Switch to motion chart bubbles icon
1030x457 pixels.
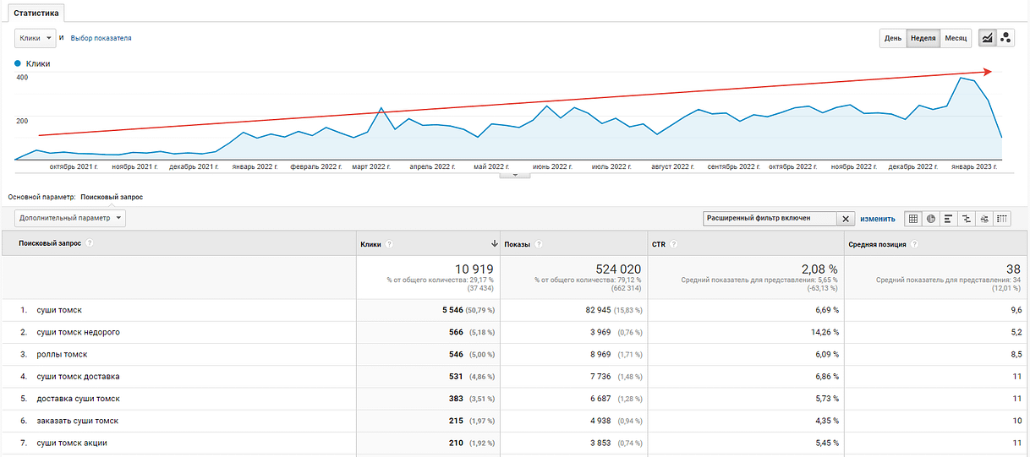1005,38
